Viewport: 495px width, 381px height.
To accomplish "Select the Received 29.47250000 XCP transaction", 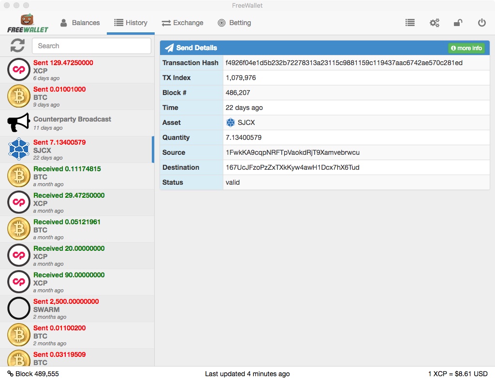I will (77, 203).
